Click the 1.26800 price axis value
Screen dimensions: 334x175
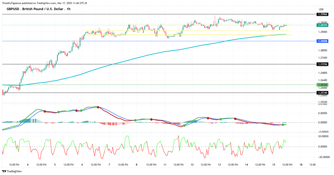tap(322, 73)
